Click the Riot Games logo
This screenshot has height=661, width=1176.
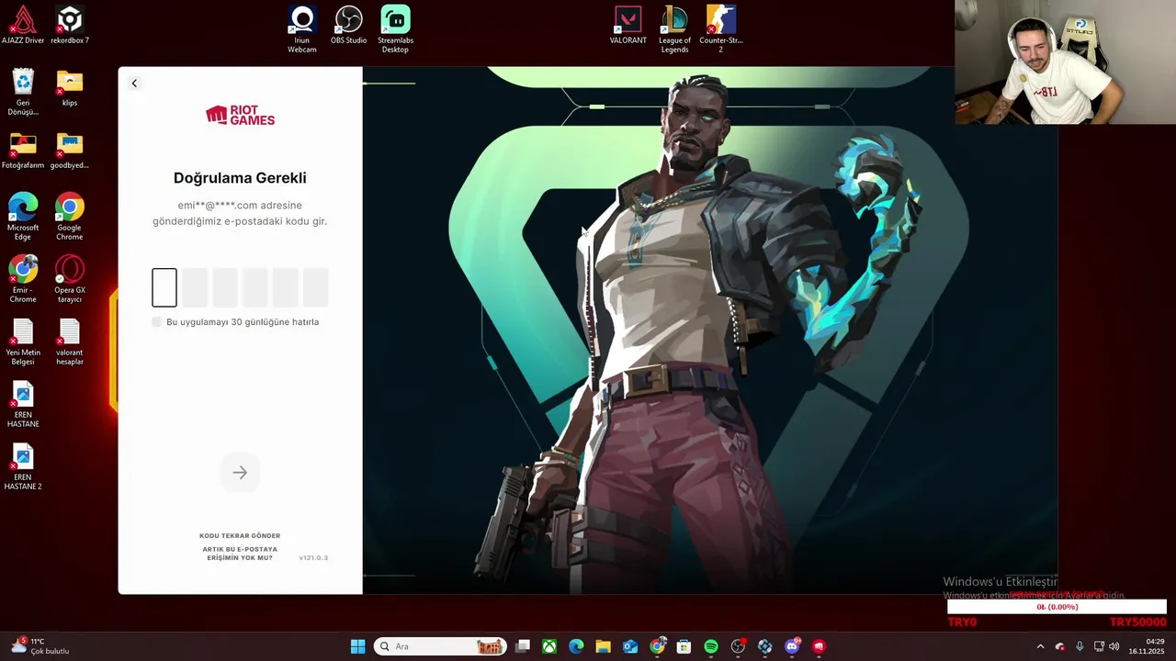240,116
